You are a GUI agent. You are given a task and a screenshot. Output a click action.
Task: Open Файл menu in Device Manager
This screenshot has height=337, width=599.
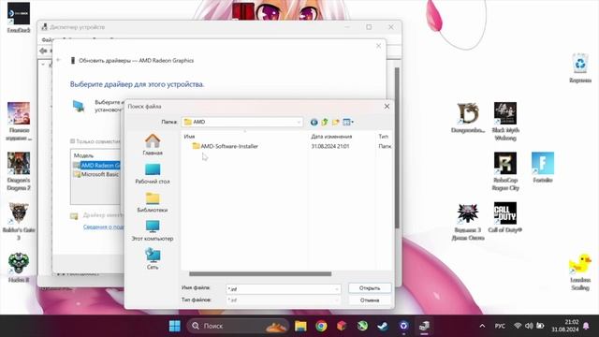coord(47,39)
